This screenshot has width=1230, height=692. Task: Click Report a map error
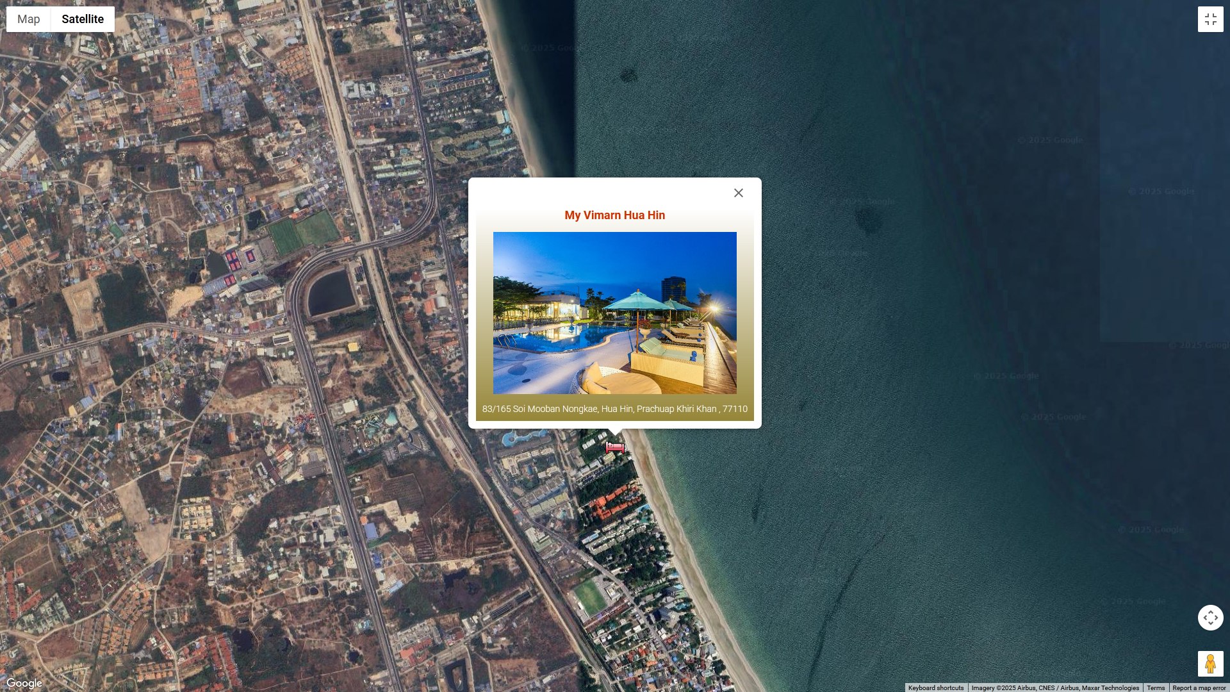(x=1199, y=688)
